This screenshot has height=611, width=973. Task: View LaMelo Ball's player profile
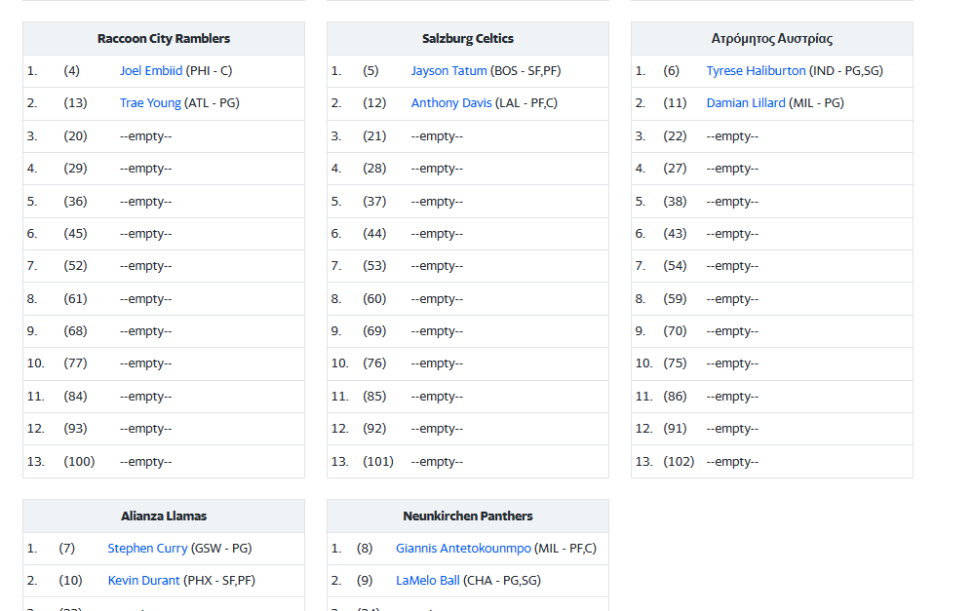(x=428, y=581)
